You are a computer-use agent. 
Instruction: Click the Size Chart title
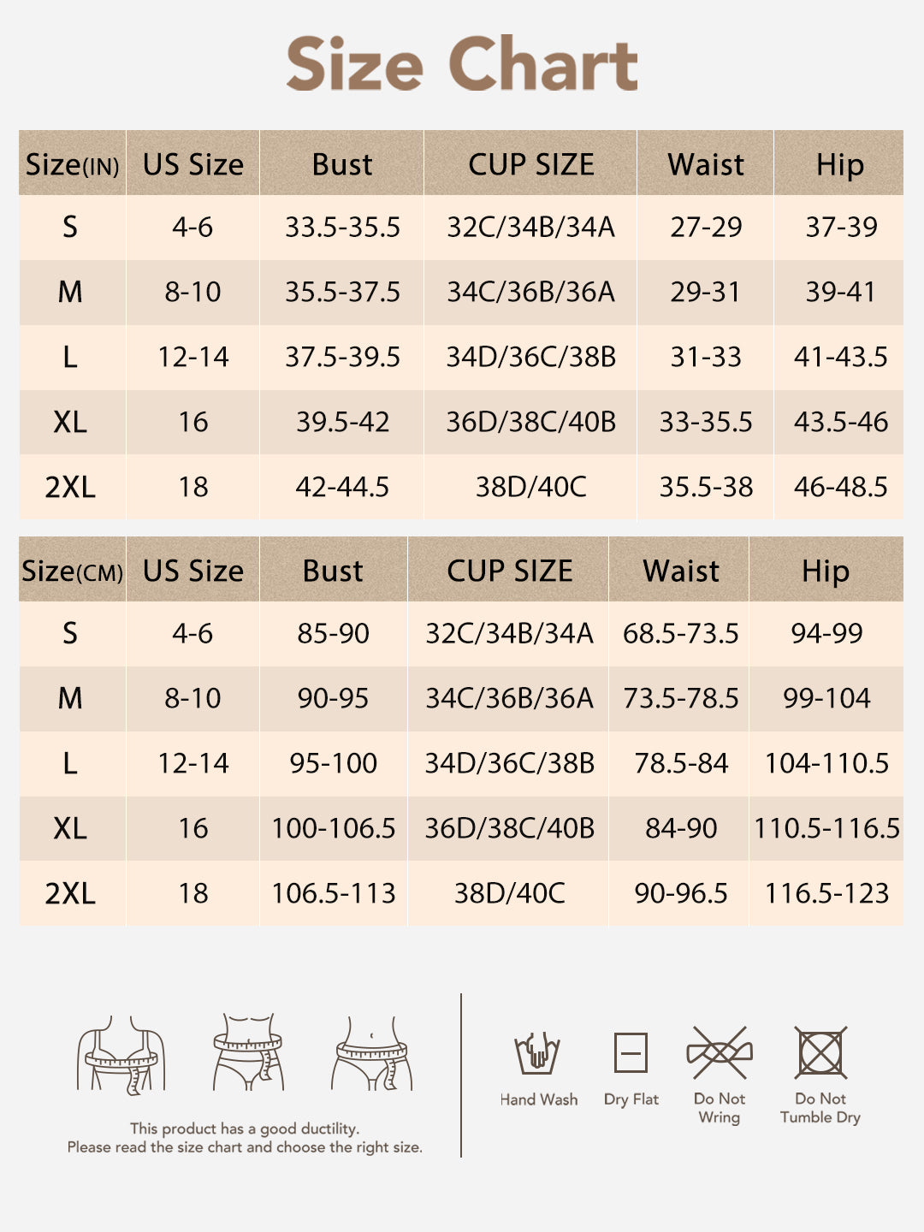[462, 63]
